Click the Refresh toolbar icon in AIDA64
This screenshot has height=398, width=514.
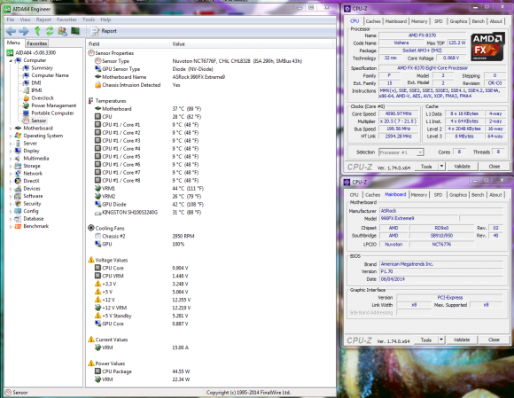point(50,31)
